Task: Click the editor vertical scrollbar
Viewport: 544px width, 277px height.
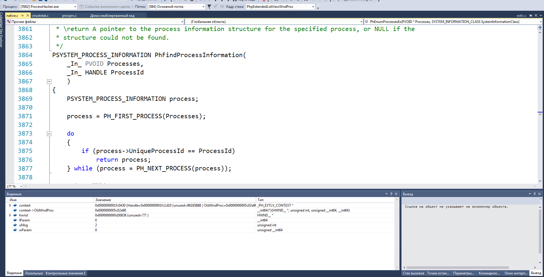Action: click(x=540, y=106)
